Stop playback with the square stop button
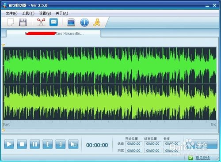 click(22, 144)
